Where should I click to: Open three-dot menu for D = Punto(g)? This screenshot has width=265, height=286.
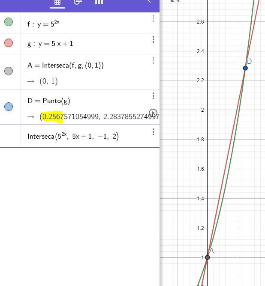click(153, 96)
